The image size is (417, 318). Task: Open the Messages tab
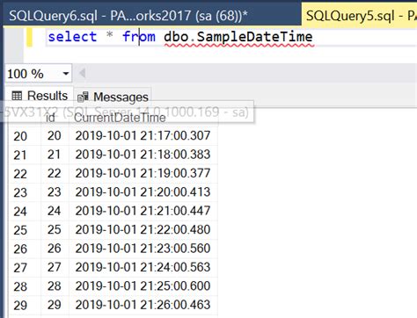(113, 97)
